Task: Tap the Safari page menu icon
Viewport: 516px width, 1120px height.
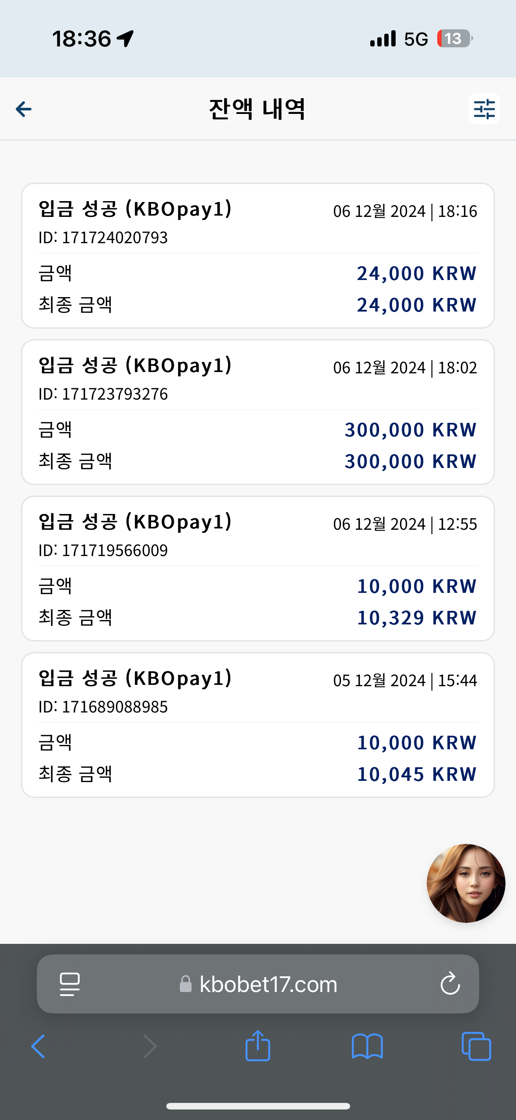Action: [x=70, y=984]
